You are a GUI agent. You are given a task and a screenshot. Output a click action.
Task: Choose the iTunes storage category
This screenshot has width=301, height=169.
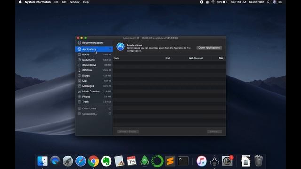click(x=94, y=76)
